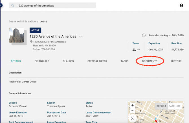Screen dimensions: 189x123
Task: Zoom in on the map
Action: pos(133,106)
